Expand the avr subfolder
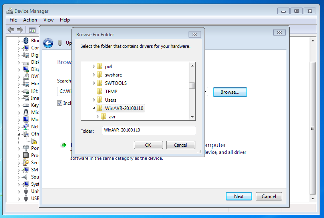The height and width of the screenshot is (218, 324). point(98,117)
